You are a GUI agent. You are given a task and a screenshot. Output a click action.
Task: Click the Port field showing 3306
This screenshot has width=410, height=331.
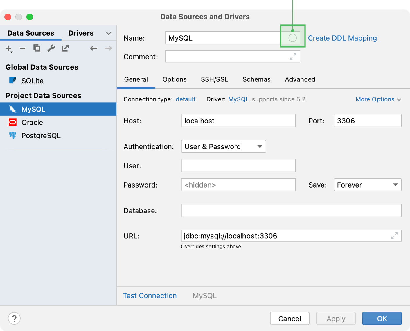(368, 121)
